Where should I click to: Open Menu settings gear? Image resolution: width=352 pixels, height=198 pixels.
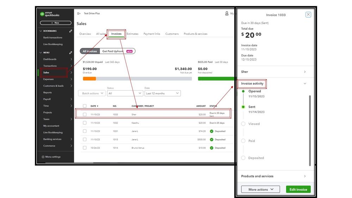click(x=43, y=157)
